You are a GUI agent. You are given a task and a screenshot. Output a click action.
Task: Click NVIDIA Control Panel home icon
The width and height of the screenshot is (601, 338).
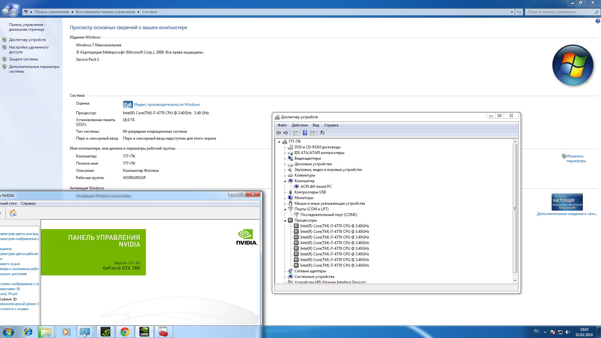pyautogui.click(x=13, y=213)
